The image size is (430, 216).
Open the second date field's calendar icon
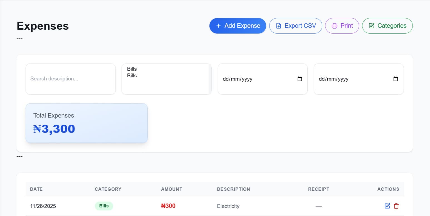click(395, 79)
